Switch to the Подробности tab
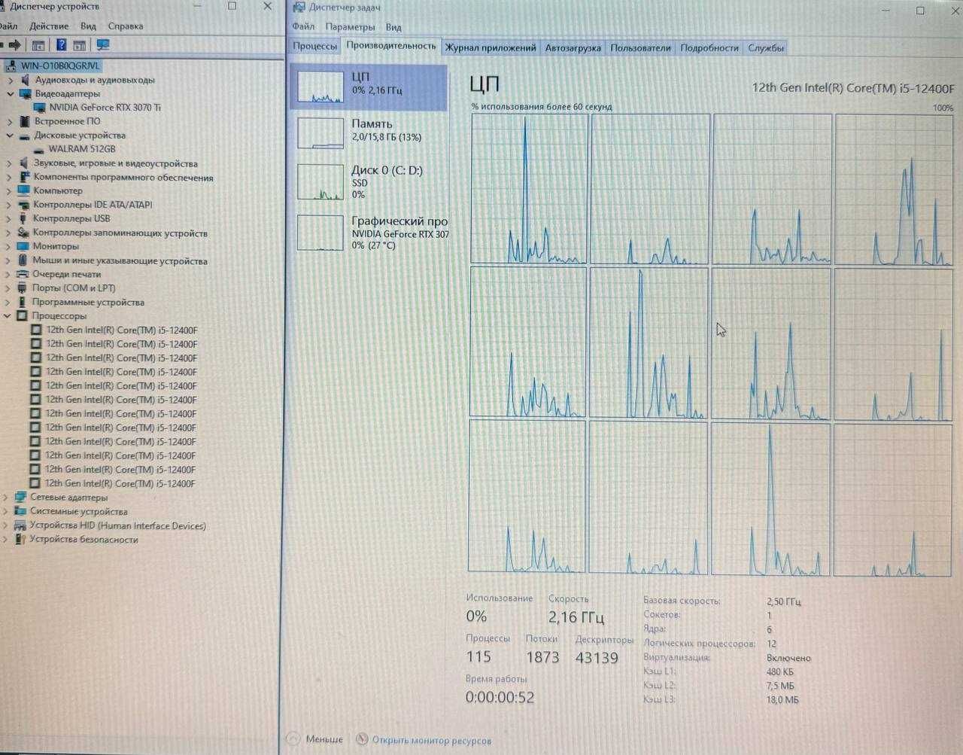 (709, 47)
